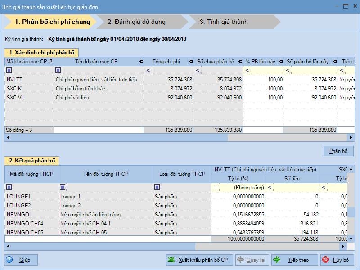Go back with the Quay lại button

(252, 260)
